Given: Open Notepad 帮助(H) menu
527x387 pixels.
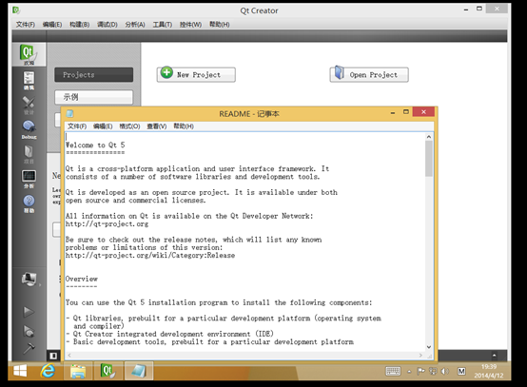Looking at the screenshot, I should (184, 126).
